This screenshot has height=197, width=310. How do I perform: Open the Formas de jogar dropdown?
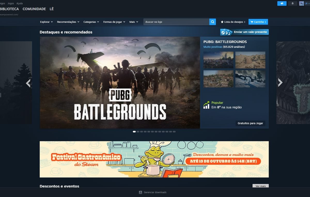[114, 22]
